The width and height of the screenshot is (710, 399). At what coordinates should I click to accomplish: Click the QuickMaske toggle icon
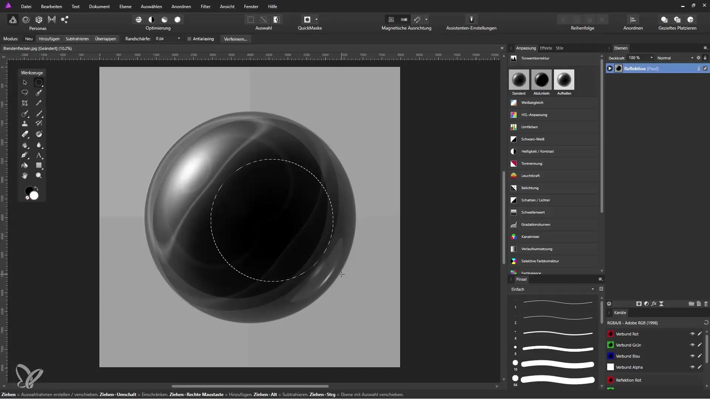307,20
